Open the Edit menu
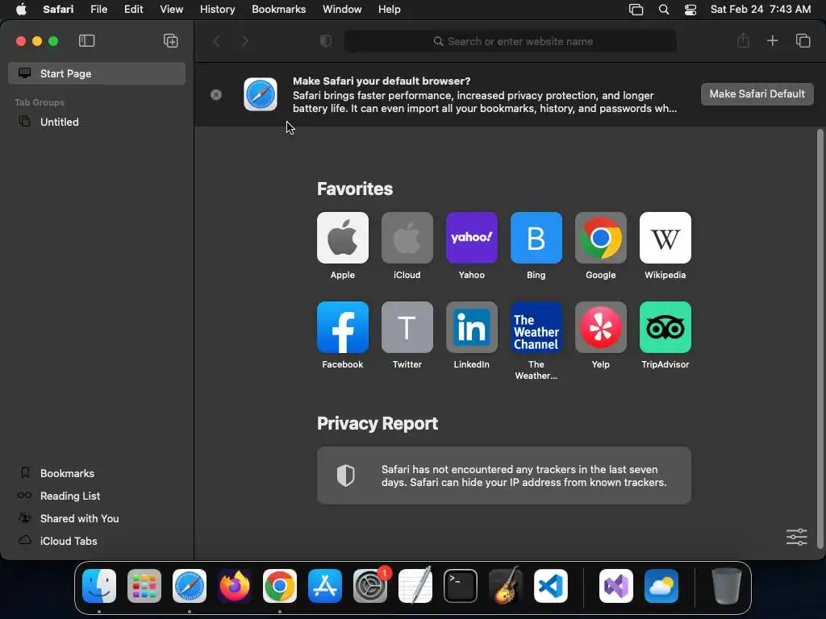Image resolution: width=826 pixels, height=619 pixels. [x=133, y=10]
